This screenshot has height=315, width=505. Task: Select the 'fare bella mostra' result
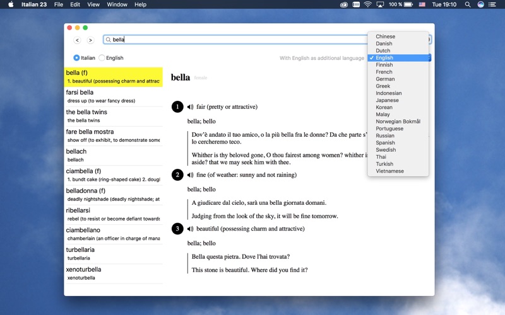tap(114, 135)
